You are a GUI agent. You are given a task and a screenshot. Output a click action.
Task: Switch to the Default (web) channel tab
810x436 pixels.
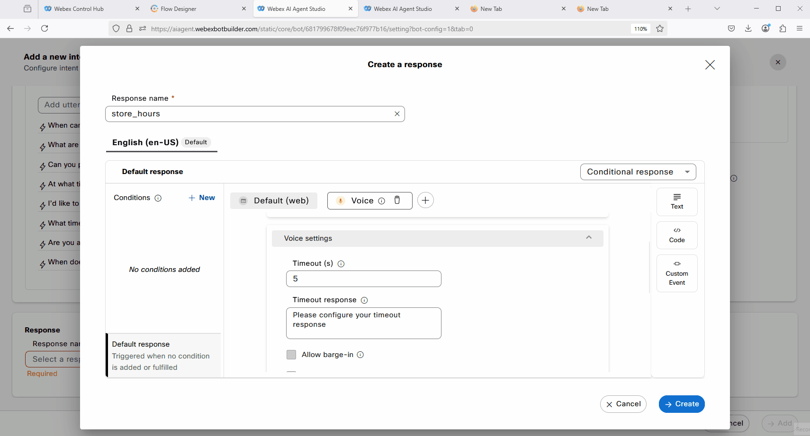pyautogui.click(x=274, y=201)
